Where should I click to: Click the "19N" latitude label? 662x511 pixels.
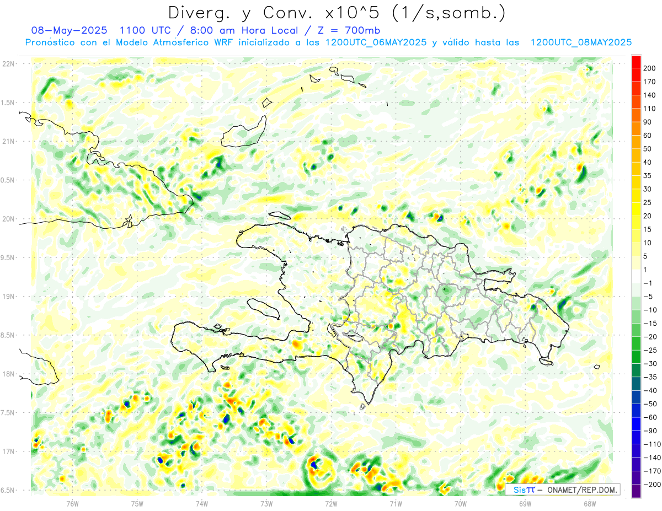click(x=8, y=297)
